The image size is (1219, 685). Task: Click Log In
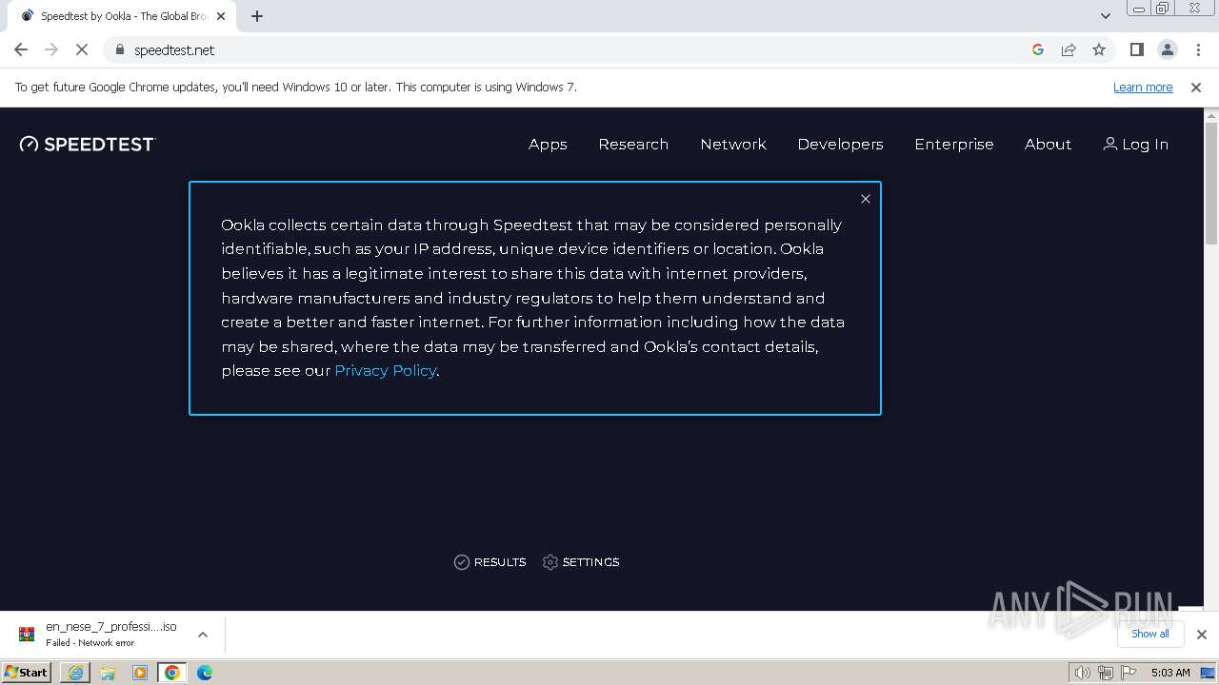pos(1135,144)
